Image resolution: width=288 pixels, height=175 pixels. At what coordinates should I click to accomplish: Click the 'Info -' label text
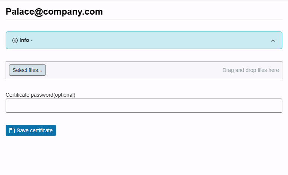[26, 40]
